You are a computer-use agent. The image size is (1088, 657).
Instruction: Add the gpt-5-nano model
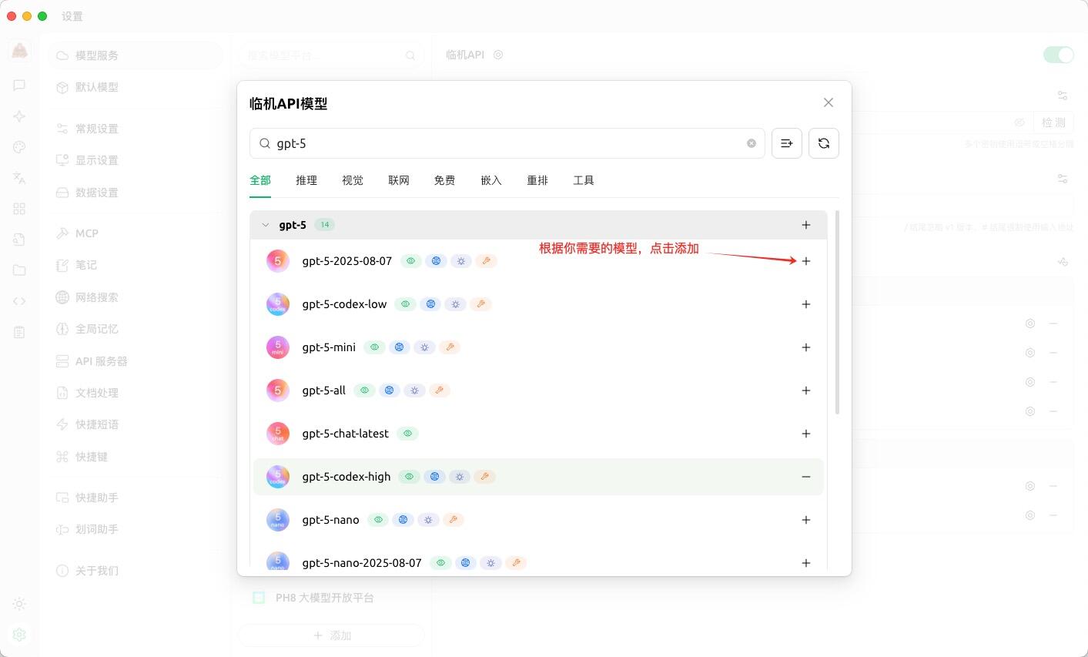(x=806, y=520)
